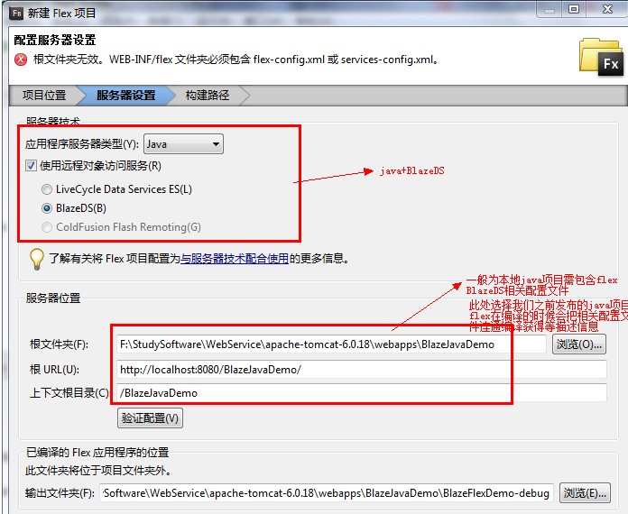This screenshot has width=628, height=514.
Task: Click the 浏览(E)... button for the output folder
Action: pyautogui.click(x=585, y=492)
